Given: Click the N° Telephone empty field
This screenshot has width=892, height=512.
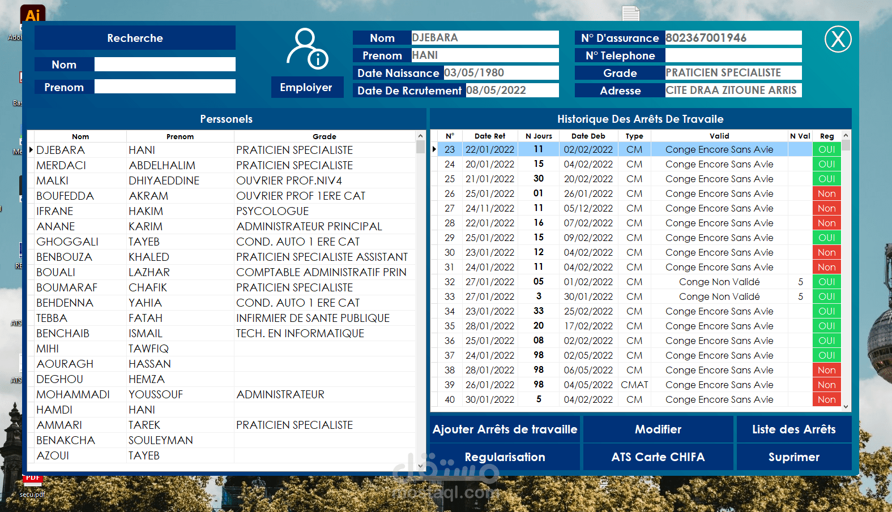Looking at the screenshot, I should pyautogui.click(x=733, y=55).
